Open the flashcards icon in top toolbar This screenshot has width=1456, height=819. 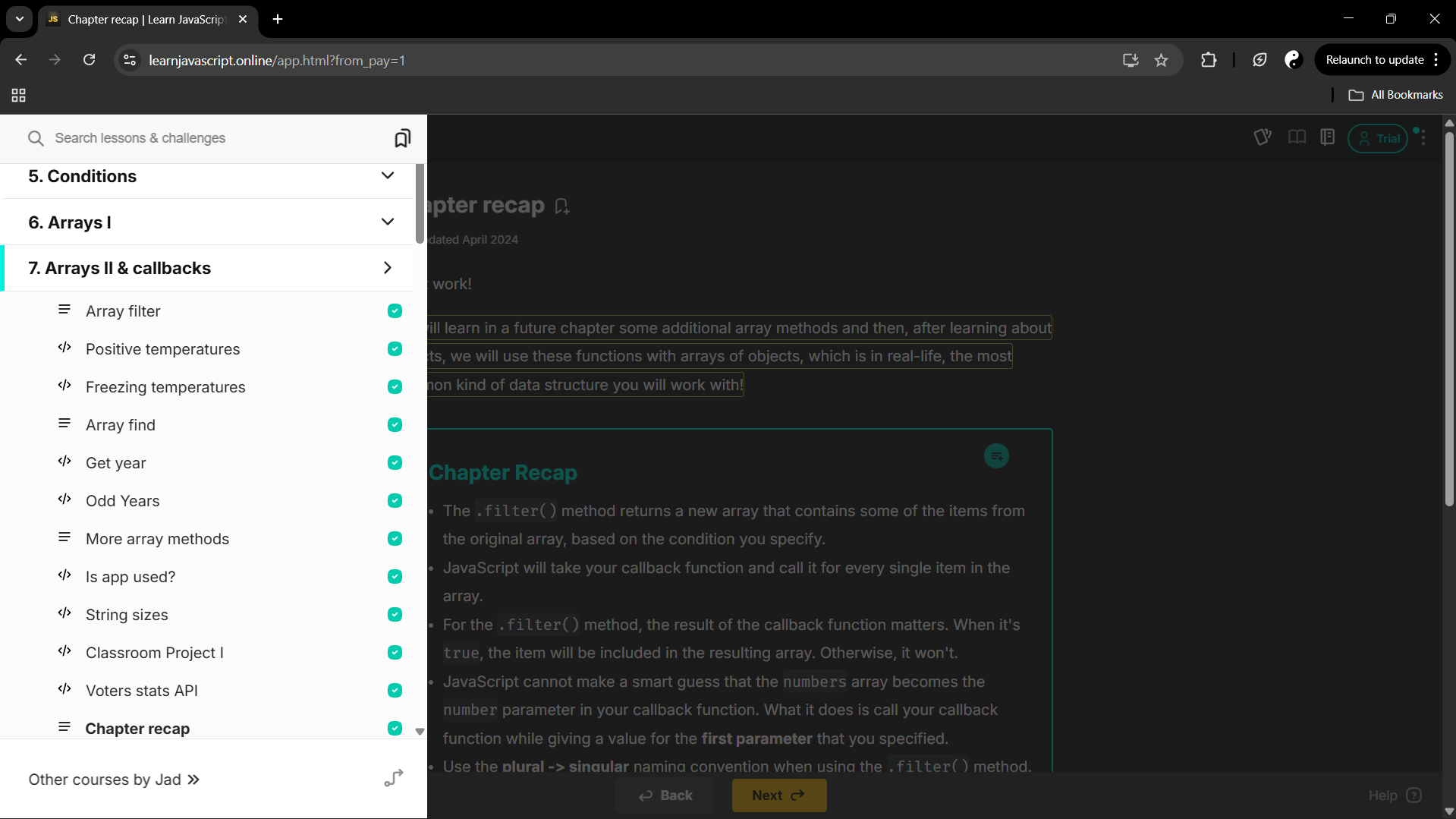(x=1262, y=137)
